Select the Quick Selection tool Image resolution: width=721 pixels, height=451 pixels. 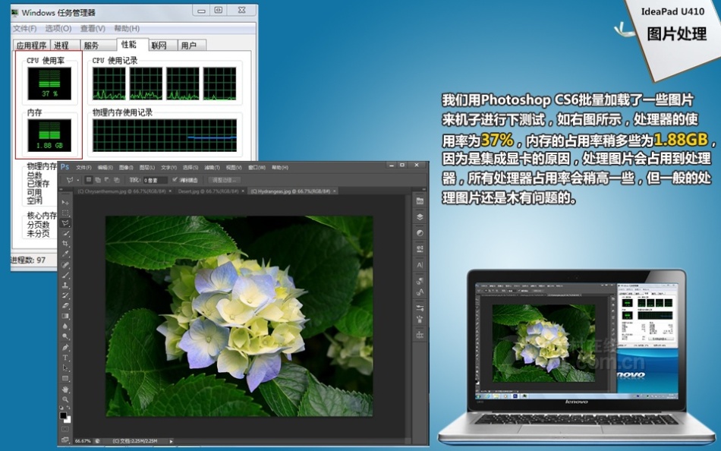(x=65, y=233)
